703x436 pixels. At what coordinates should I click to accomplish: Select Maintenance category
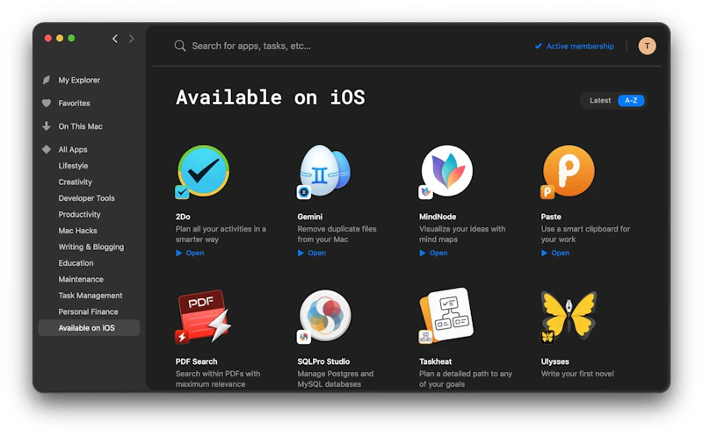tap(81, 279)
